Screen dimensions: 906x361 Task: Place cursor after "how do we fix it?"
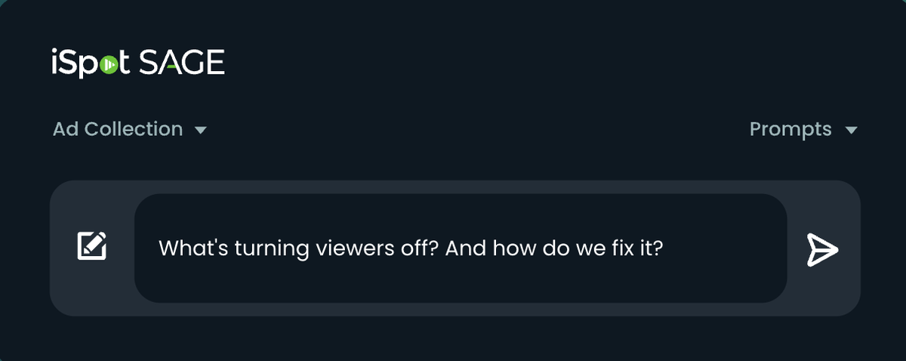pyautogui.click(x=664, y=248)
